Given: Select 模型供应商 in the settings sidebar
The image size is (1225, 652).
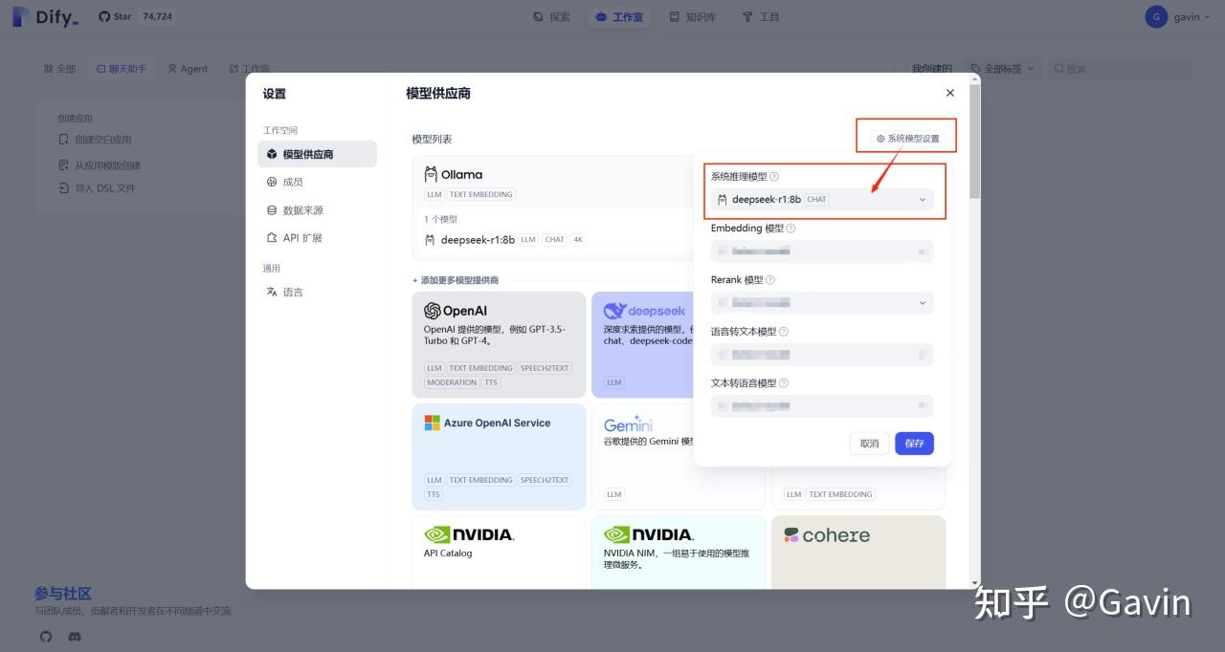Looking at the screenshot, I should (x=311, y=154).
